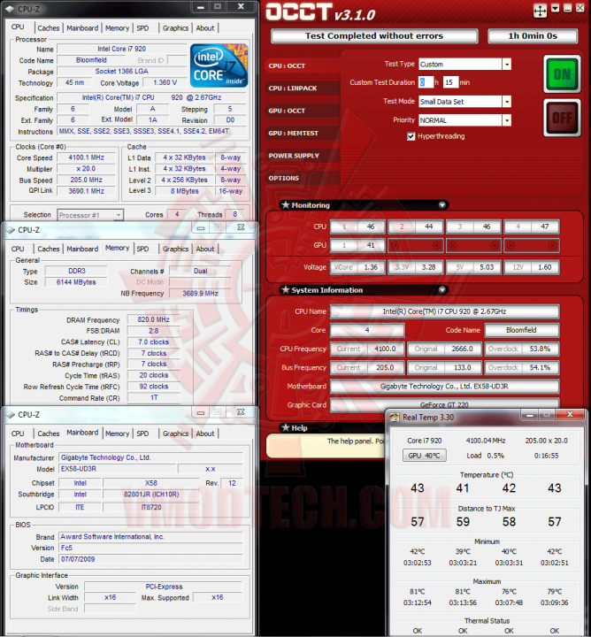Select the GPU : MEMTEST tab
The height and width of the screenshot is (637, 591).
(303, 133)
